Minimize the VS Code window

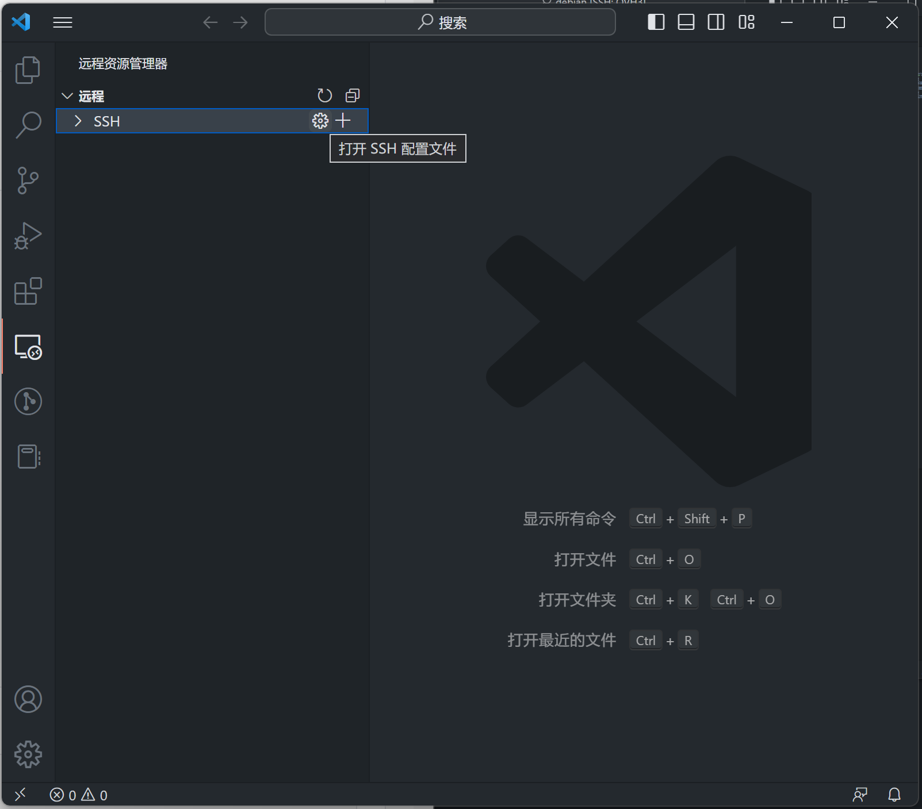click(787, 22)
